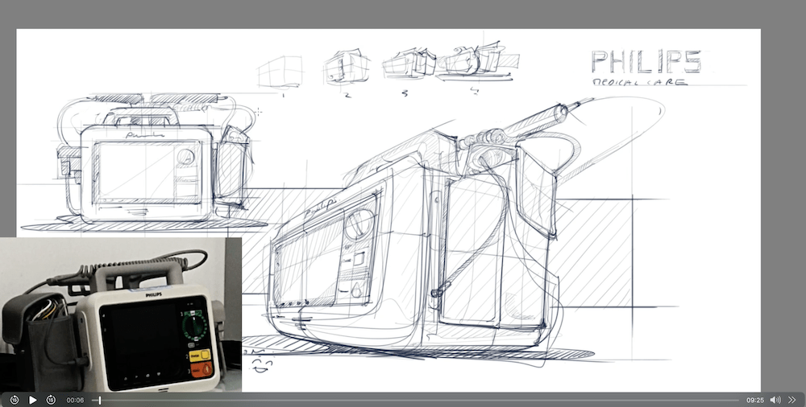Click the playback progress slider handle
The height and width of the screenshot is (407, 806).
click(100, 400)
